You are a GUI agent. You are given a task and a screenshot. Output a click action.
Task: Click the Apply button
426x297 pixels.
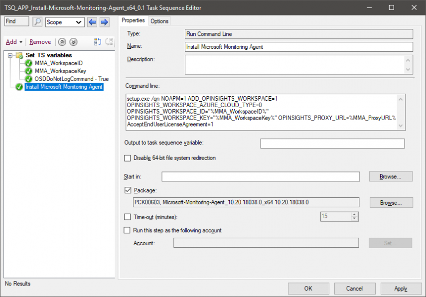[x=401, y=289]
